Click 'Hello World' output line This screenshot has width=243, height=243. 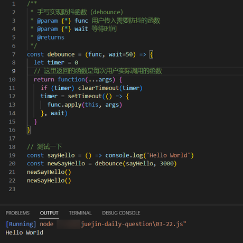[x=24, y=232]
